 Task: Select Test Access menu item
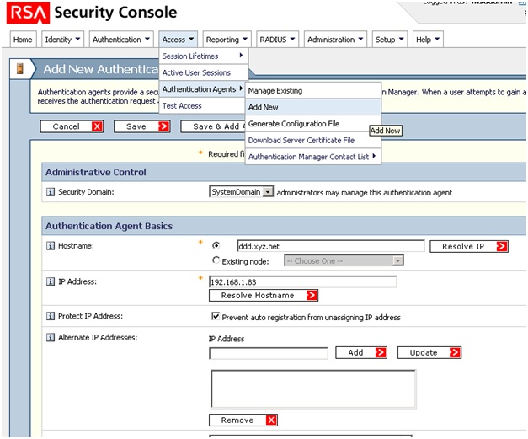tap(202, 106)
